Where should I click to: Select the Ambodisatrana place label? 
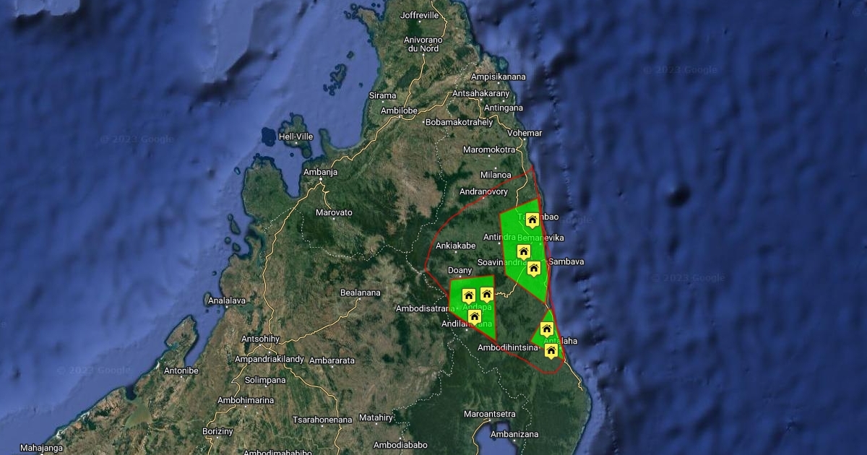tap(426, 308)
